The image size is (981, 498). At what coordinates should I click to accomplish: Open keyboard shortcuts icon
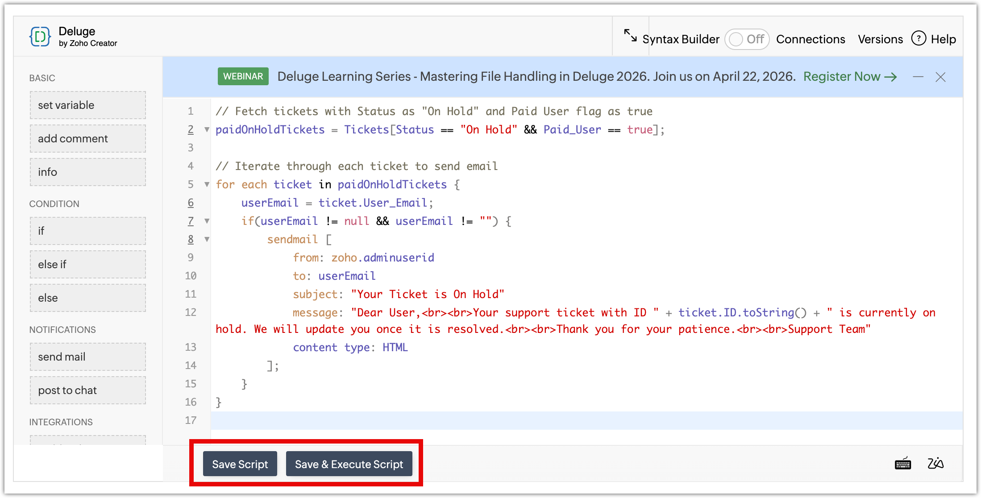coord(903,464)
